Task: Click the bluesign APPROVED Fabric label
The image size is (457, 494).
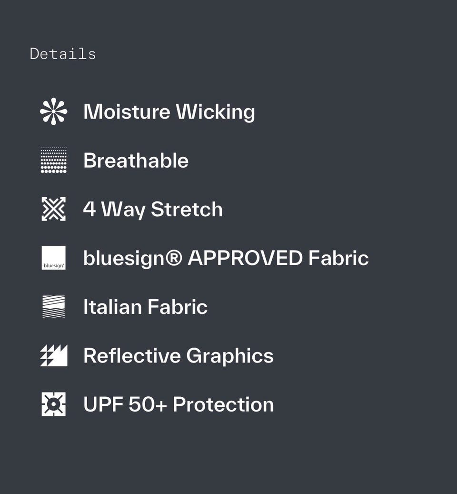Action: coord(226,258)
